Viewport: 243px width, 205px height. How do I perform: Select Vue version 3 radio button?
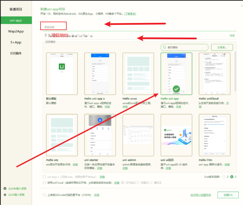[x=232, y=177]
